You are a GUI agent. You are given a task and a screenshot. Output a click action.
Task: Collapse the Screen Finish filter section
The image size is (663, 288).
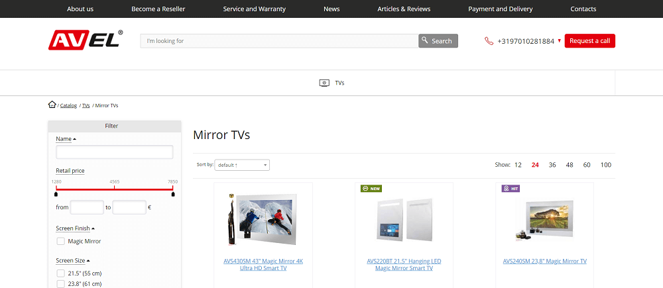[76, 228]
